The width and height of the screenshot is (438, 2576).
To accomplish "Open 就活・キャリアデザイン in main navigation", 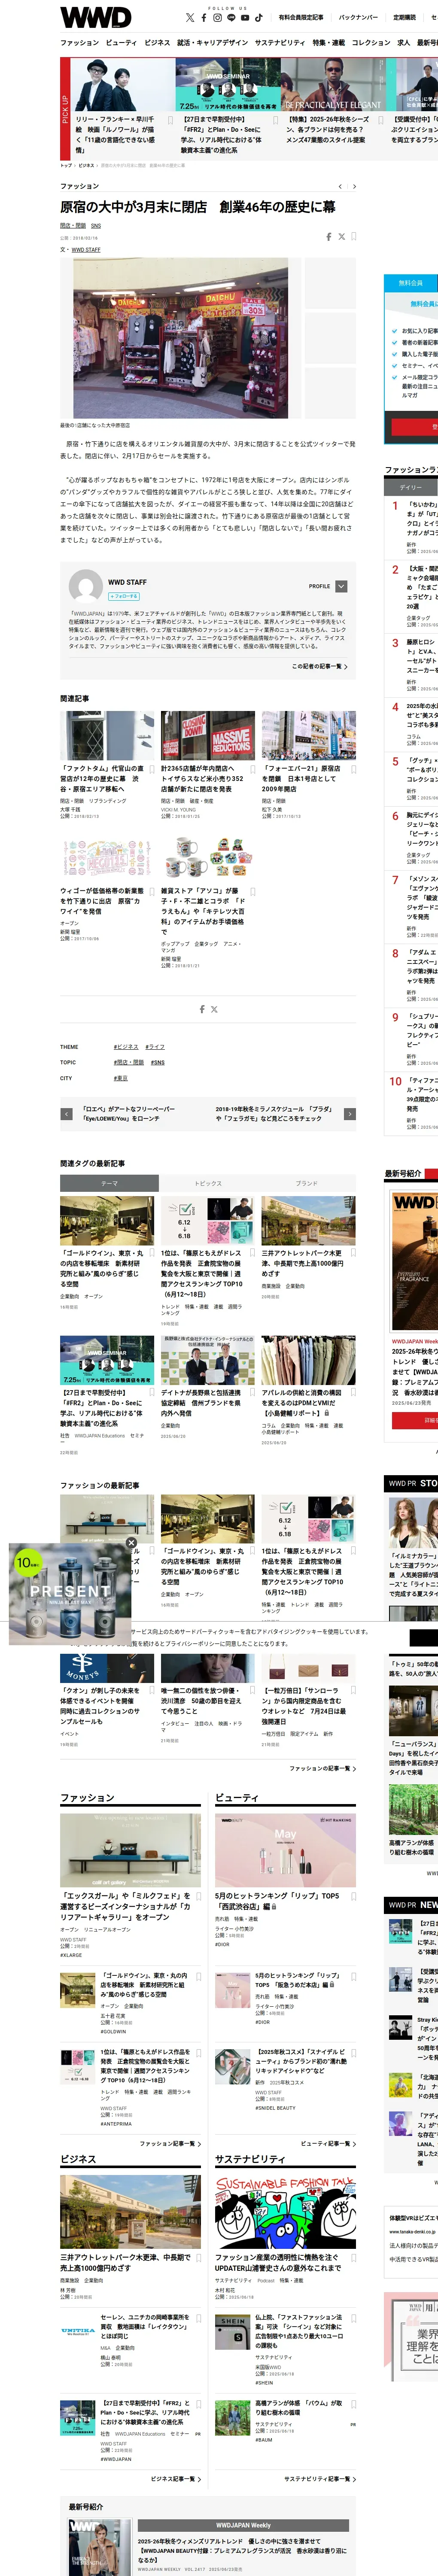I will [212, 43].
